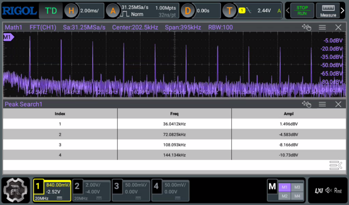Image resolution: width=349 pixels, height=205 pixels.
Task: Click the Peak Search1 move/touch icon
Action: [307, 104]
